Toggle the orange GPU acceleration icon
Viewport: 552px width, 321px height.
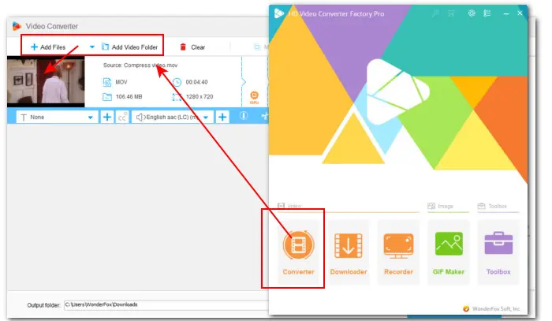tap(254, 96)
